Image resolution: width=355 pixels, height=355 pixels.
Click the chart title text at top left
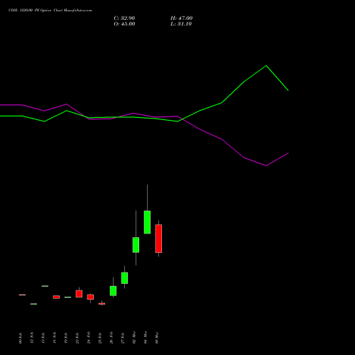[x=50, y=11]
